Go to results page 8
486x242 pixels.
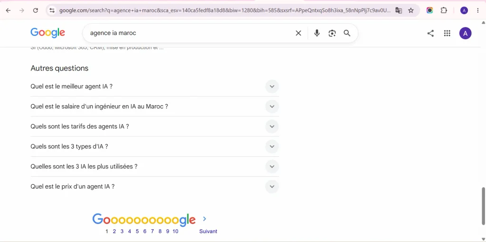coord(160,231)
